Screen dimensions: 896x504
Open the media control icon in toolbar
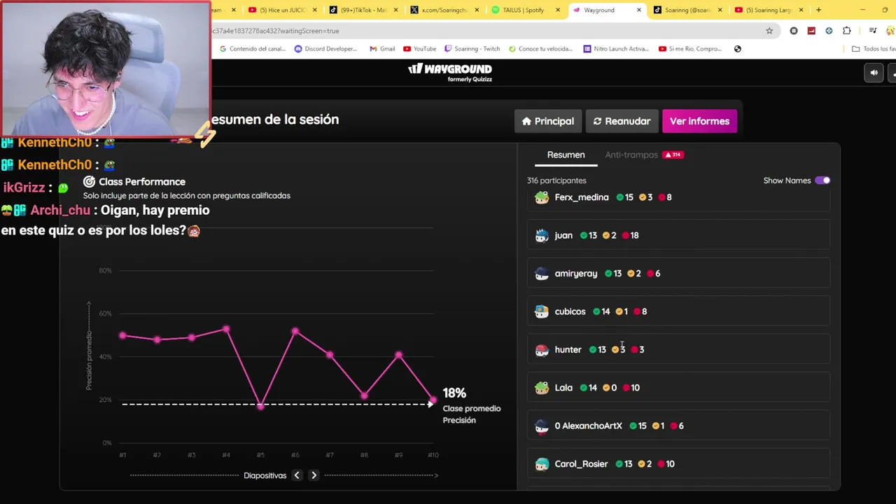click(872, 31)
